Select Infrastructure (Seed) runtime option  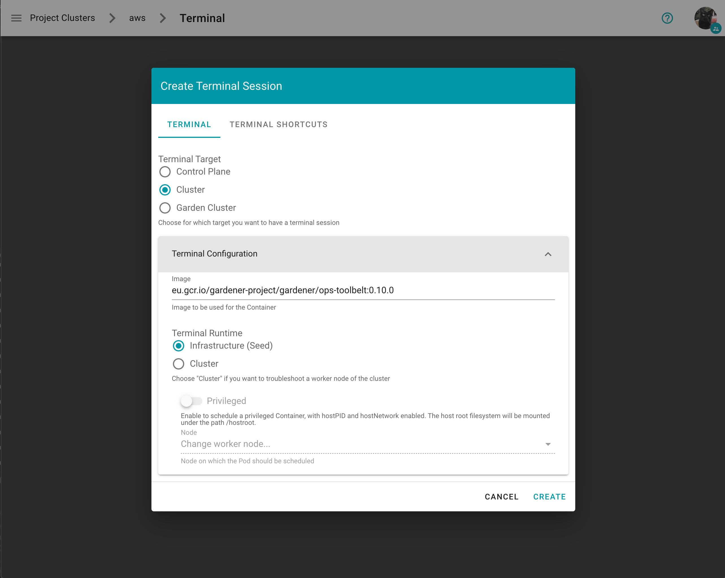coord(178,346)
